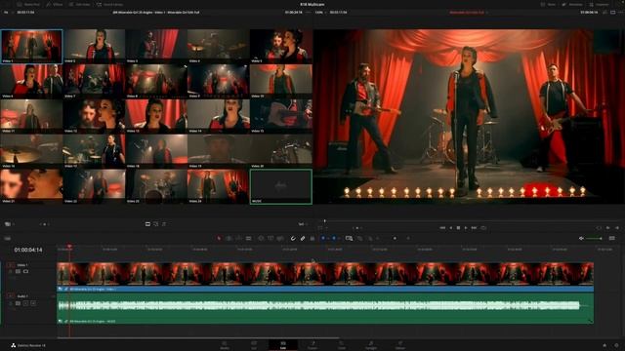Click the Replace Clip toolbar icon
Image resolution: width=625 pixels, height=351 pixels.
pyautogui.click(x=280, y=238)
